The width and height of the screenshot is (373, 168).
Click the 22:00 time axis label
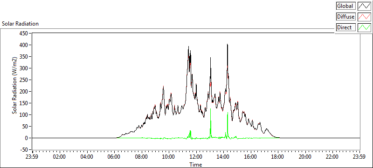(332, 157)
